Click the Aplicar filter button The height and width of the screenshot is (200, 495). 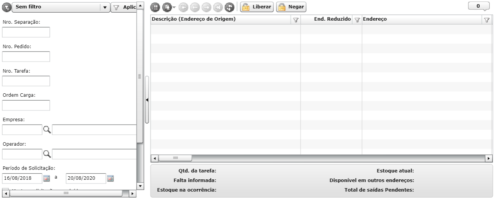123,7
